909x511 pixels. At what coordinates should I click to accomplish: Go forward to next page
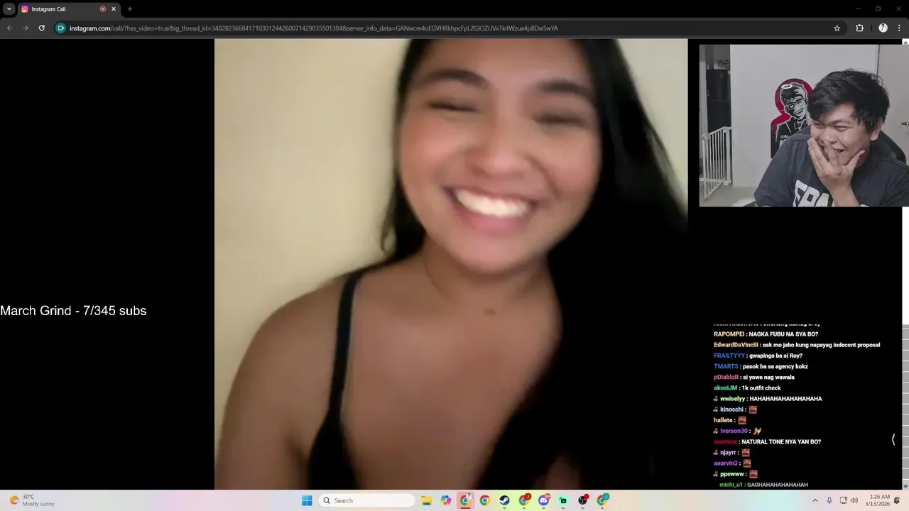[x=26, y=28]
